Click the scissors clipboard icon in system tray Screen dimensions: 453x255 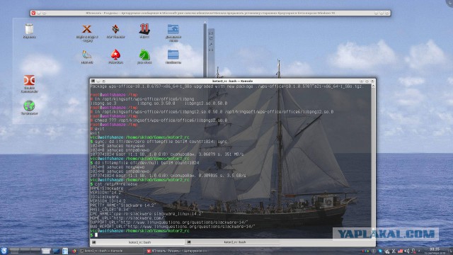click(394, 251)
